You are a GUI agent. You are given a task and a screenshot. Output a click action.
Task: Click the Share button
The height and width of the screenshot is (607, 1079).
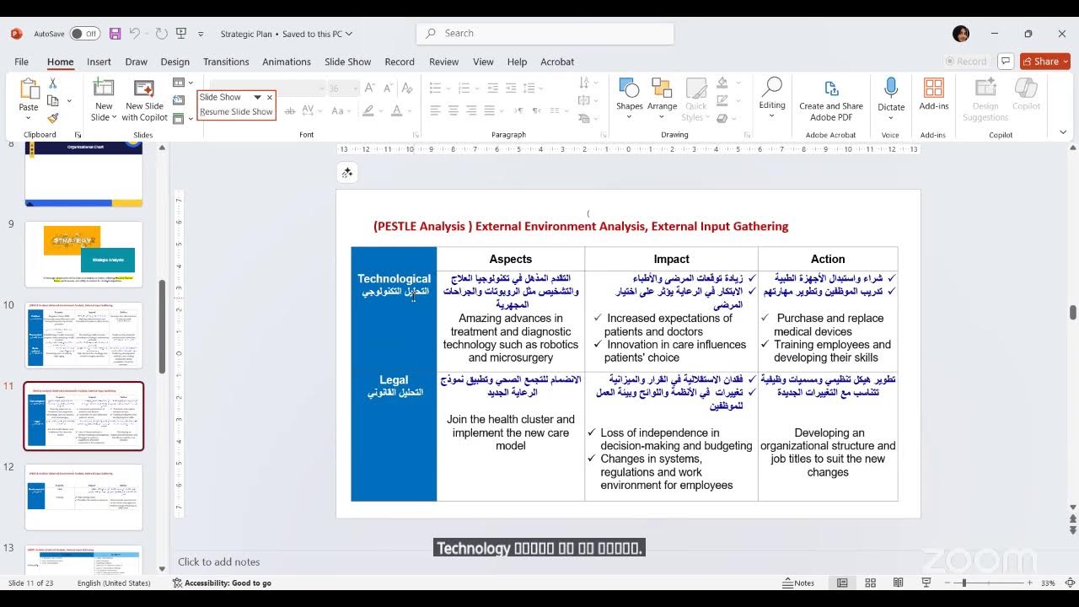pyautogui.click(x=1045, y=62)
